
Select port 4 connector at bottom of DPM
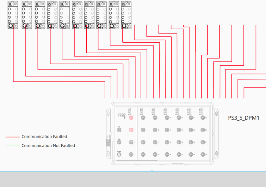point(131,155)
